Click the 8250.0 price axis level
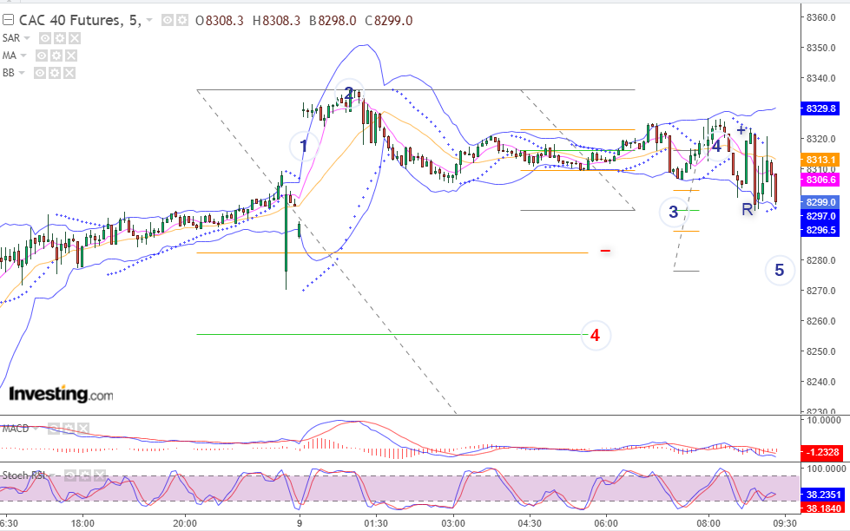This screenshot has height=531, width=850. click(820, 351)
